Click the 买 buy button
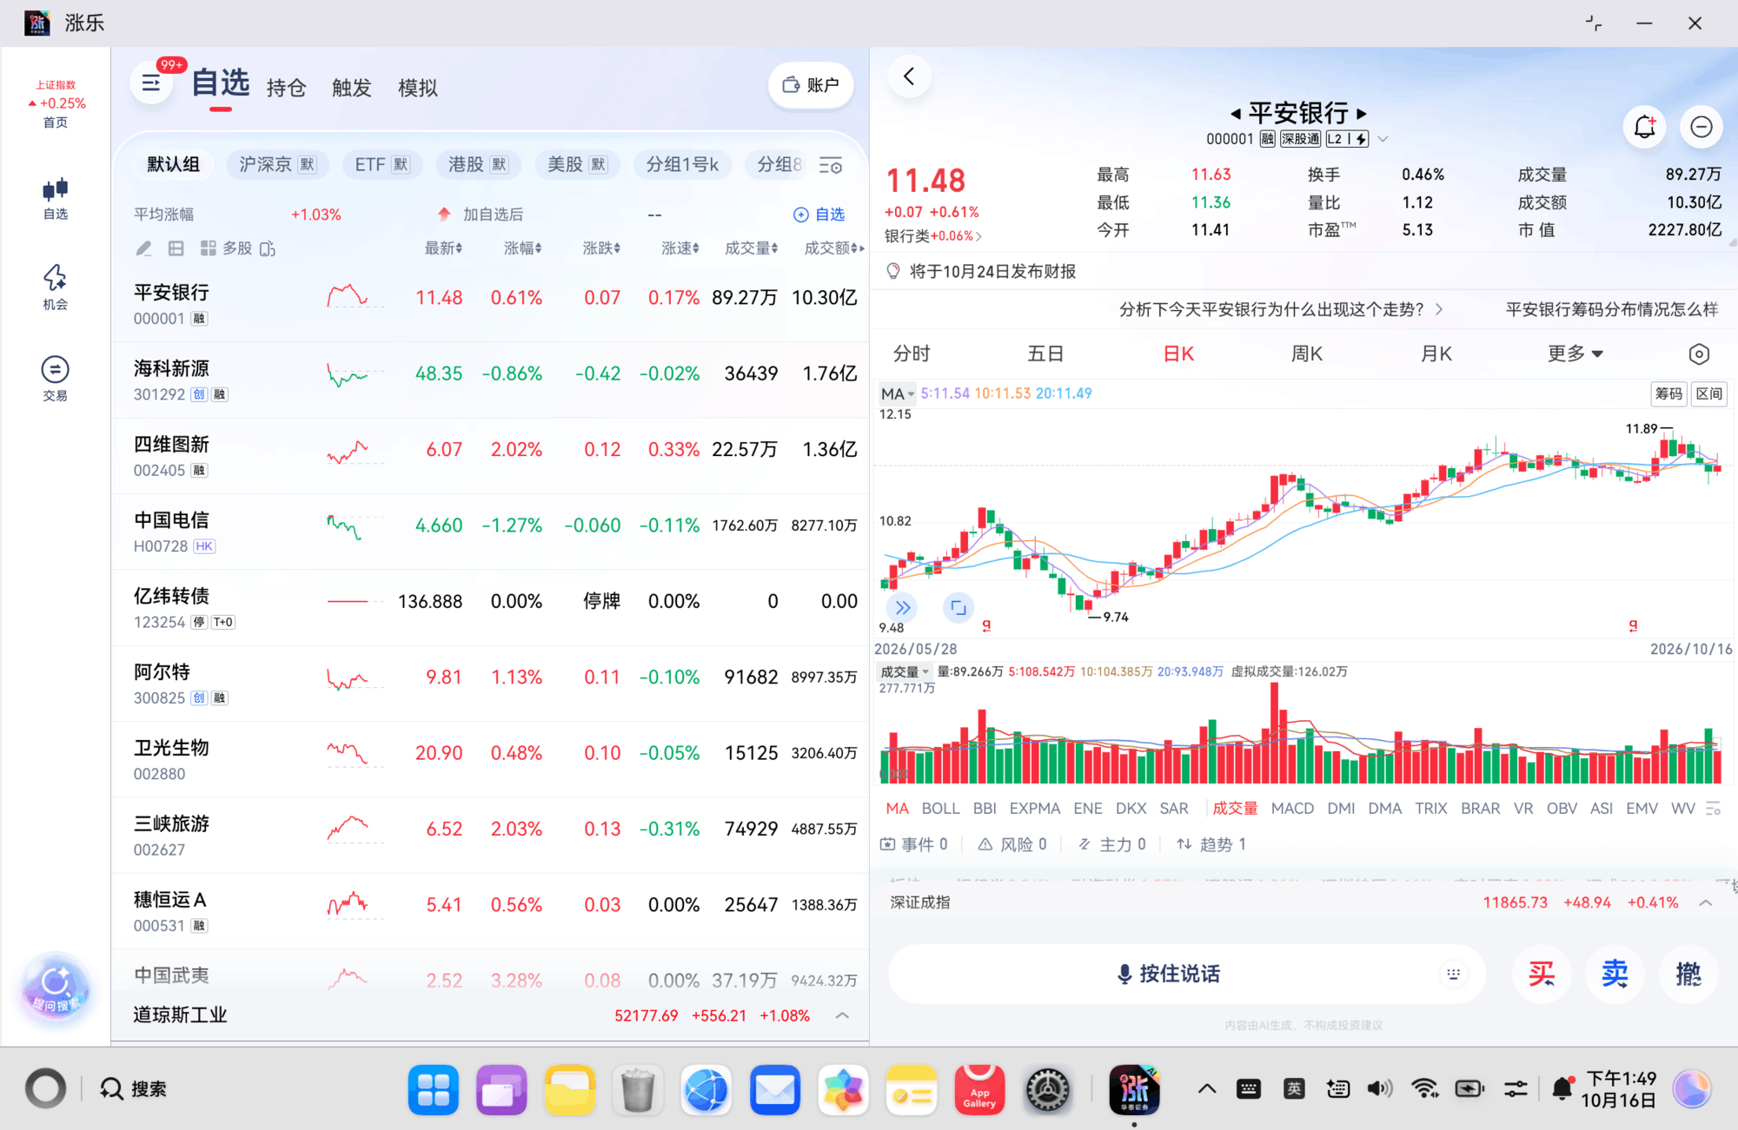 pyautogui.click(x=1542, y=974)
